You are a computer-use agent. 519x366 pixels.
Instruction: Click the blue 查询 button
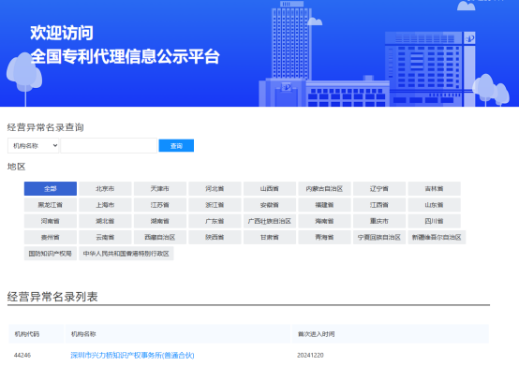[x=176, y=146]
